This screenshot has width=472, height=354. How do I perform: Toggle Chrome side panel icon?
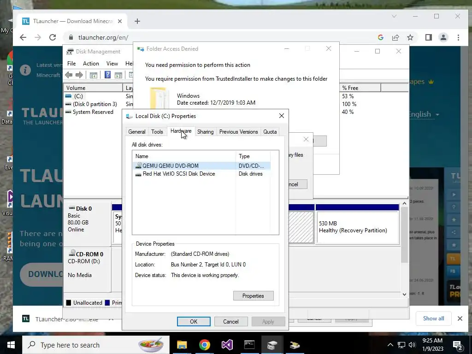point(428,37)
